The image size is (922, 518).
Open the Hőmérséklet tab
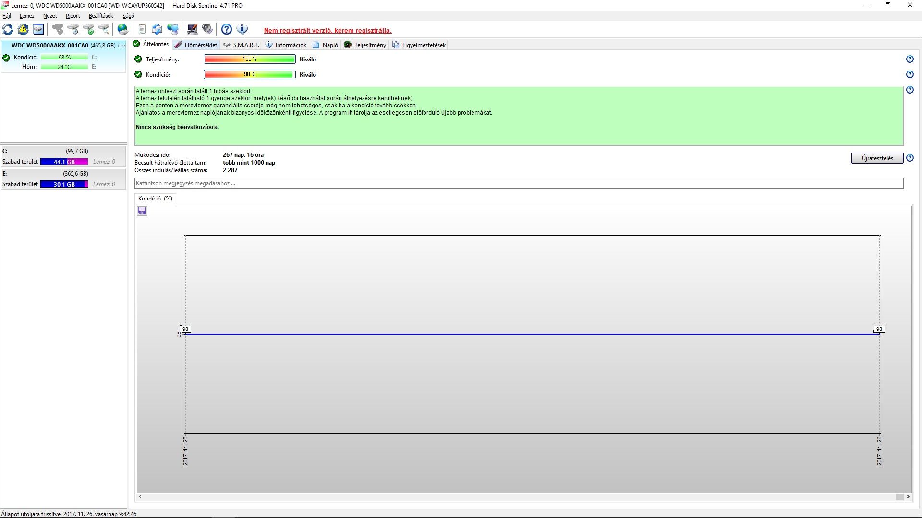pos(196,45)
